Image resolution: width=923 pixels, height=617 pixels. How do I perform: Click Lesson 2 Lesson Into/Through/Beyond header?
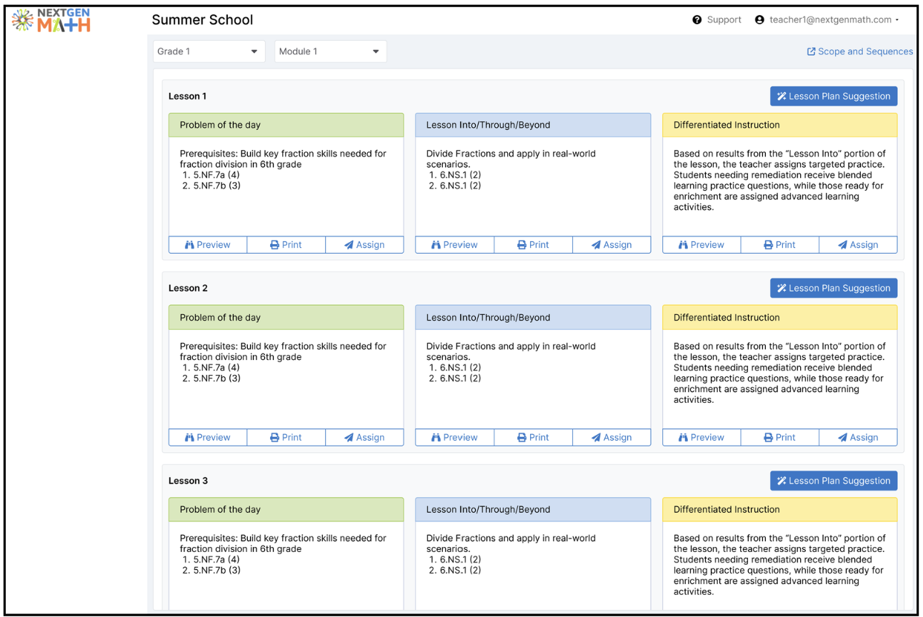pyautogui.click(x=533, y=318)
